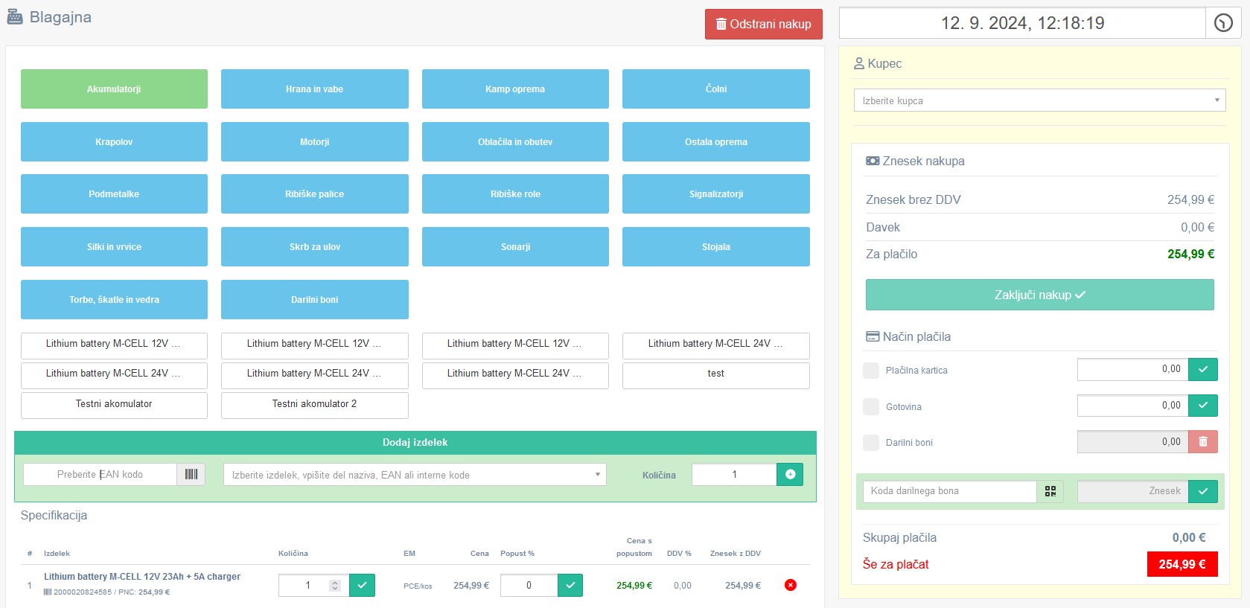
Task: Click the QR code icon for gift voucher
Action: click(x=1050, y=491)
